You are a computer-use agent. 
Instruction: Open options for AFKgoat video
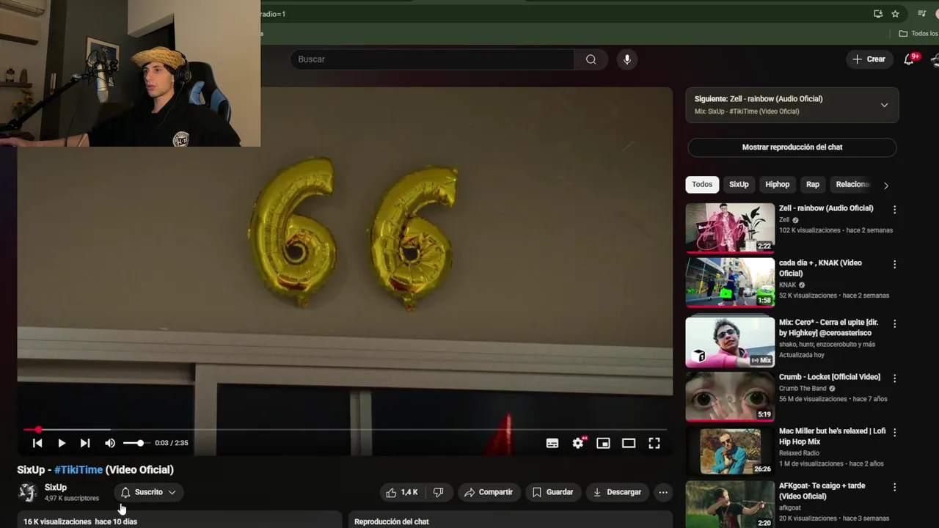click(894, 487)
